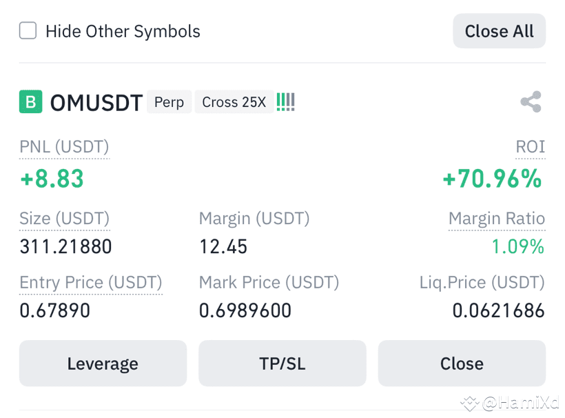Viewport: 565px width, 418px height.
Task: Open the ADL indicator bars icon
Action: pos(286,101)
